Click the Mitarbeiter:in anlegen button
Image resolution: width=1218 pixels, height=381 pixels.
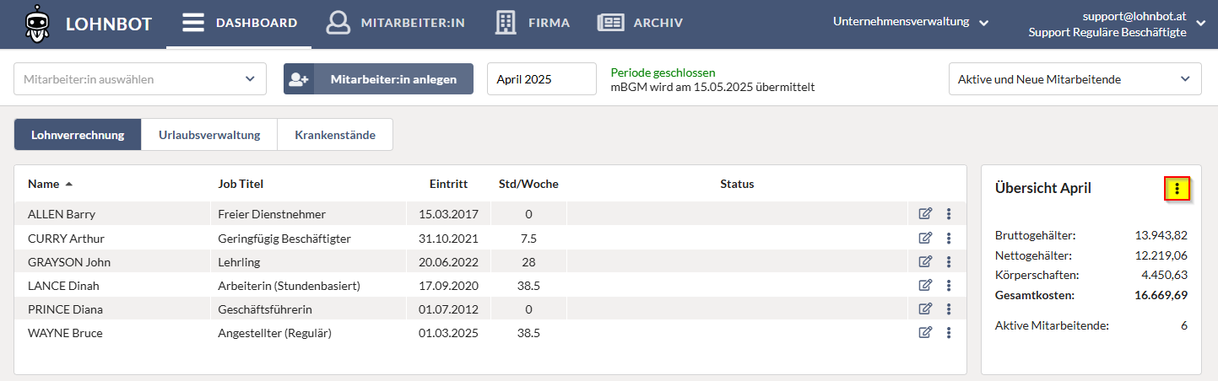tap(378, 79)
